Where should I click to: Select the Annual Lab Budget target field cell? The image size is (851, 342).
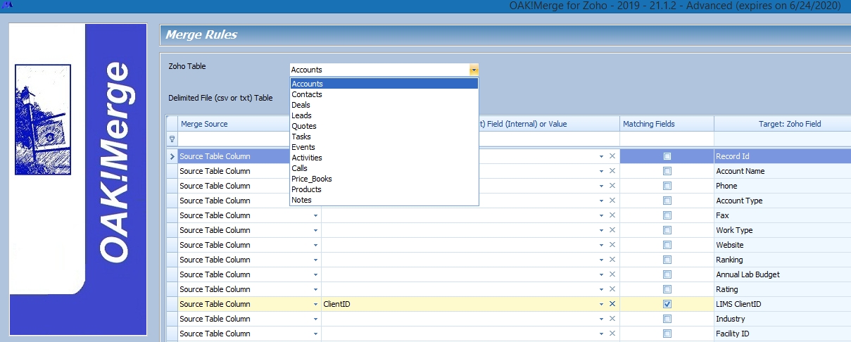tap(783, 274)
